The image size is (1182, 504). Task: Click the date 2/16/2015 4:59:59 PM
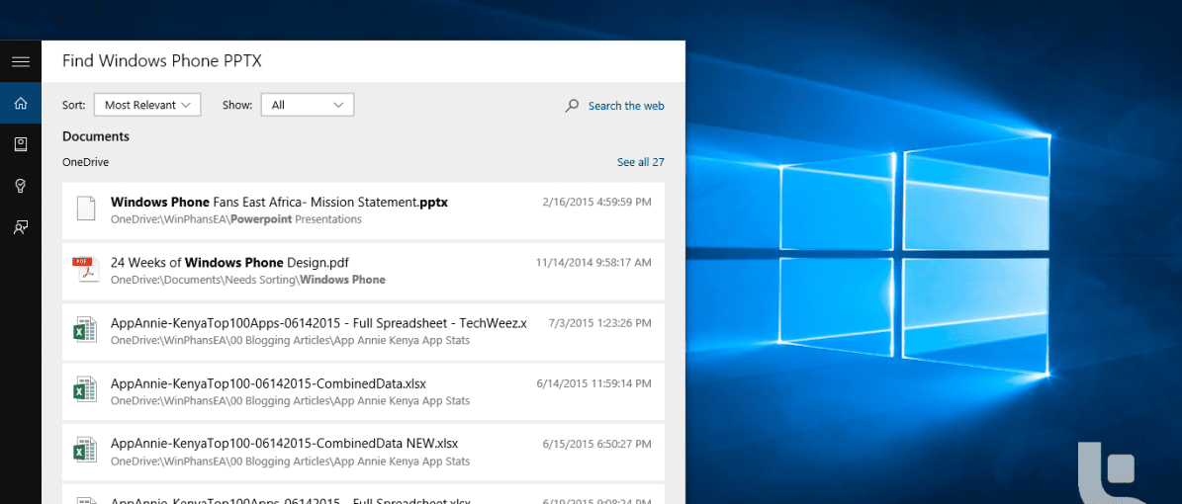597,203
